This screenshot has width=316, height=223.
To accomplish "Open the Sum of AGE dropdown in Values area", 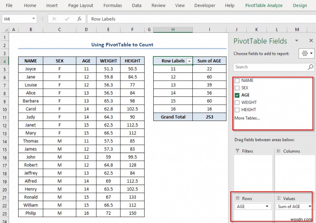I will [310, 206].
